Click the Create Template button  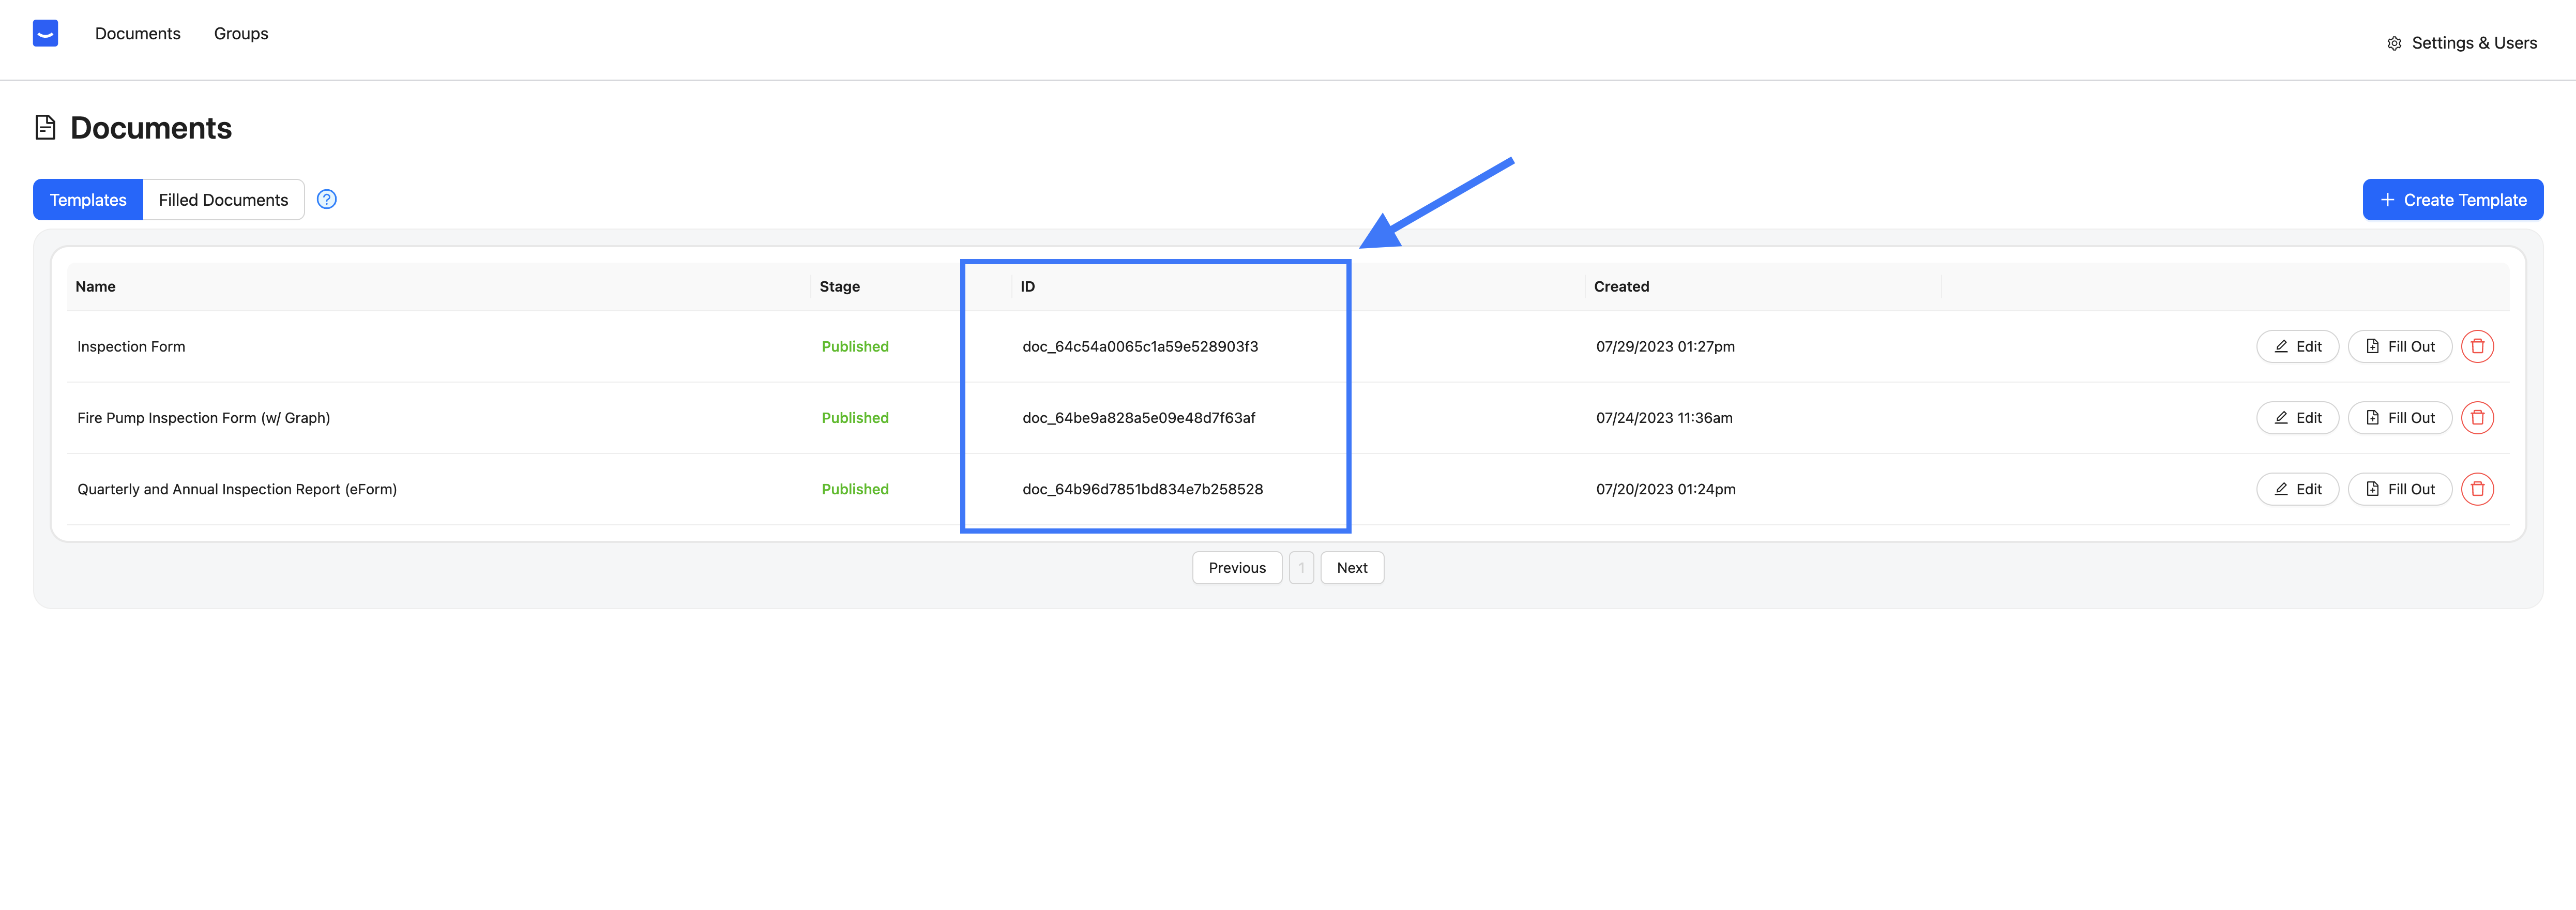coord(2452,200)
